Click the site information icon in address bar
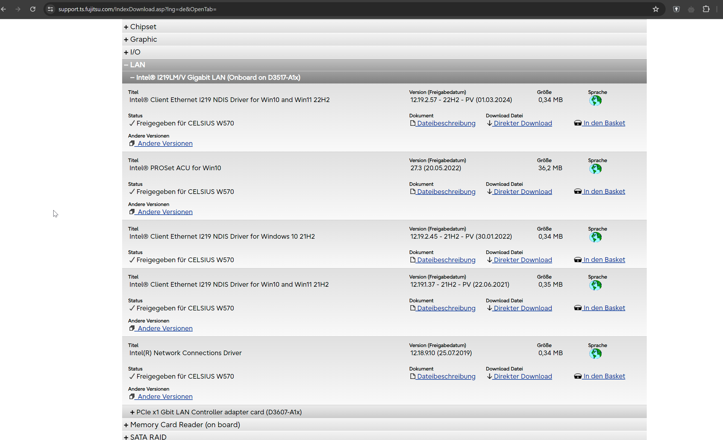Image resolution: width=723 pixels, height=440 pixels. [x=51, y=9]
